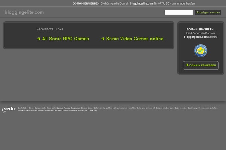Screen dimensions: 226x150
Task: Click the Buyer Protection badge icon
Action: coord(201,51)
